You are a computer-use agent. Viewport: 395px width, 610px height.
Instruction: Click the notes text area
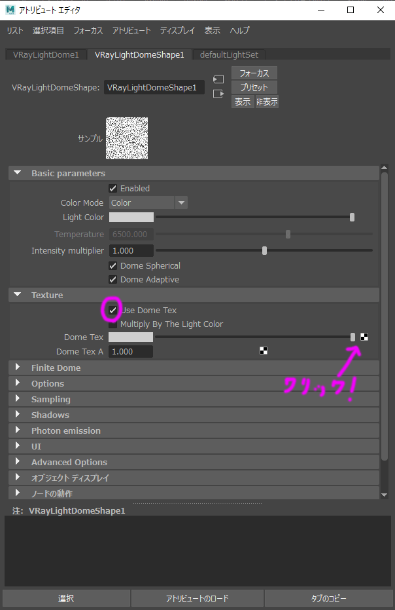[197, 551]
